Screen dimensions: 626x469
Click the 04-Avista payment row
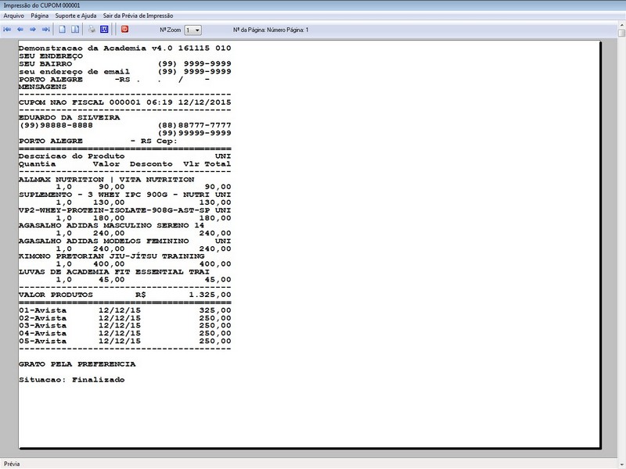pyautogui.click(x=125, y=334)
